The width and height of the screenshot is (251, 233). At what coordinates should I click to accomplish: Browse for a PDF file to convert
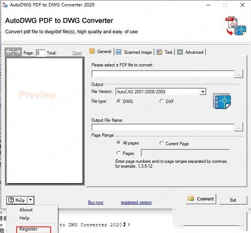239,74
